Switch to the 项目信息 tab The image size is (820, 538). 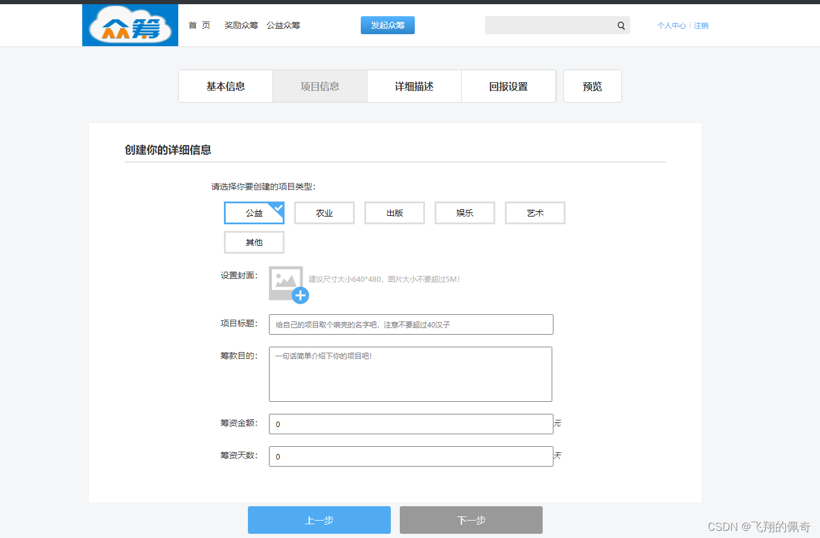tap(320, 86)
